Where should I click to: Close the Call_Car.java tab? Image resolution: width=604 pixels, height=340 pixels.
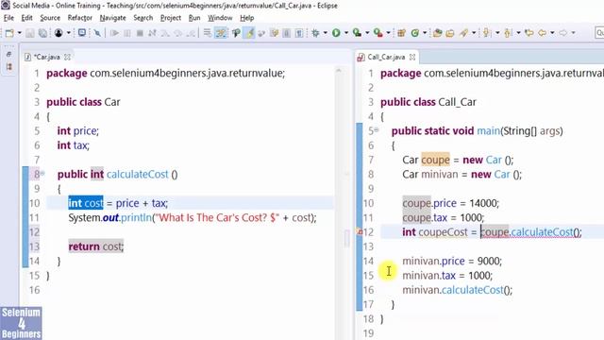point(412,57)
